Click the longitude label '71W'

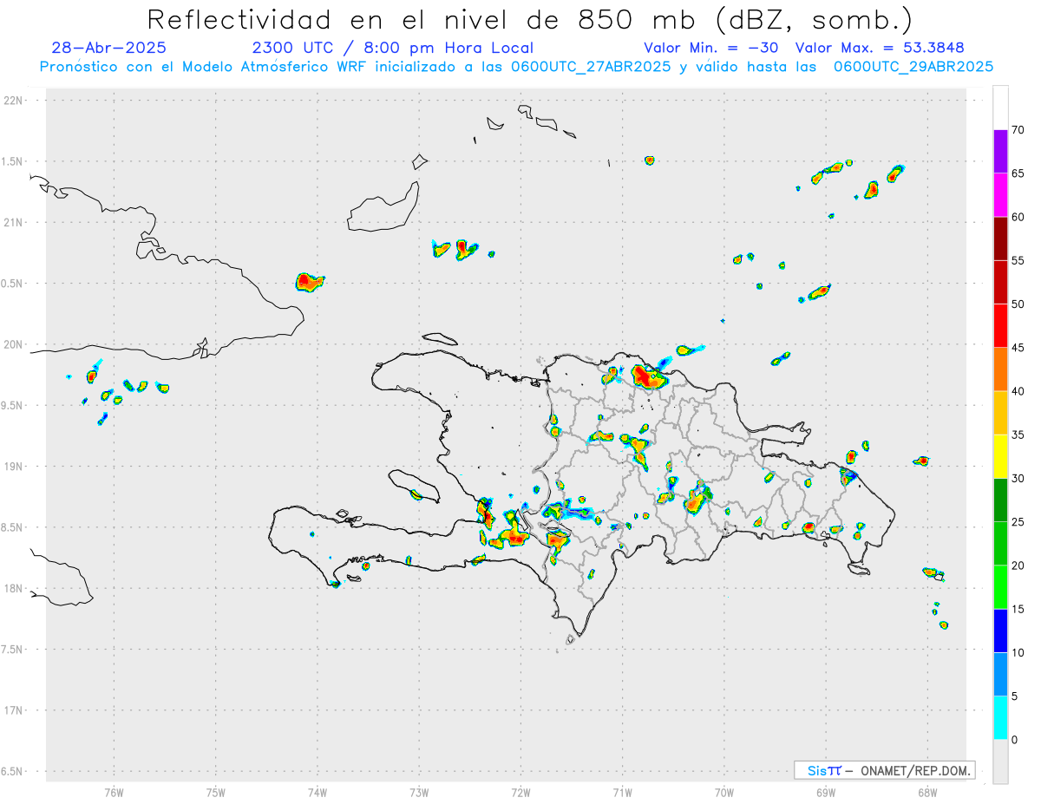(622, 793)
